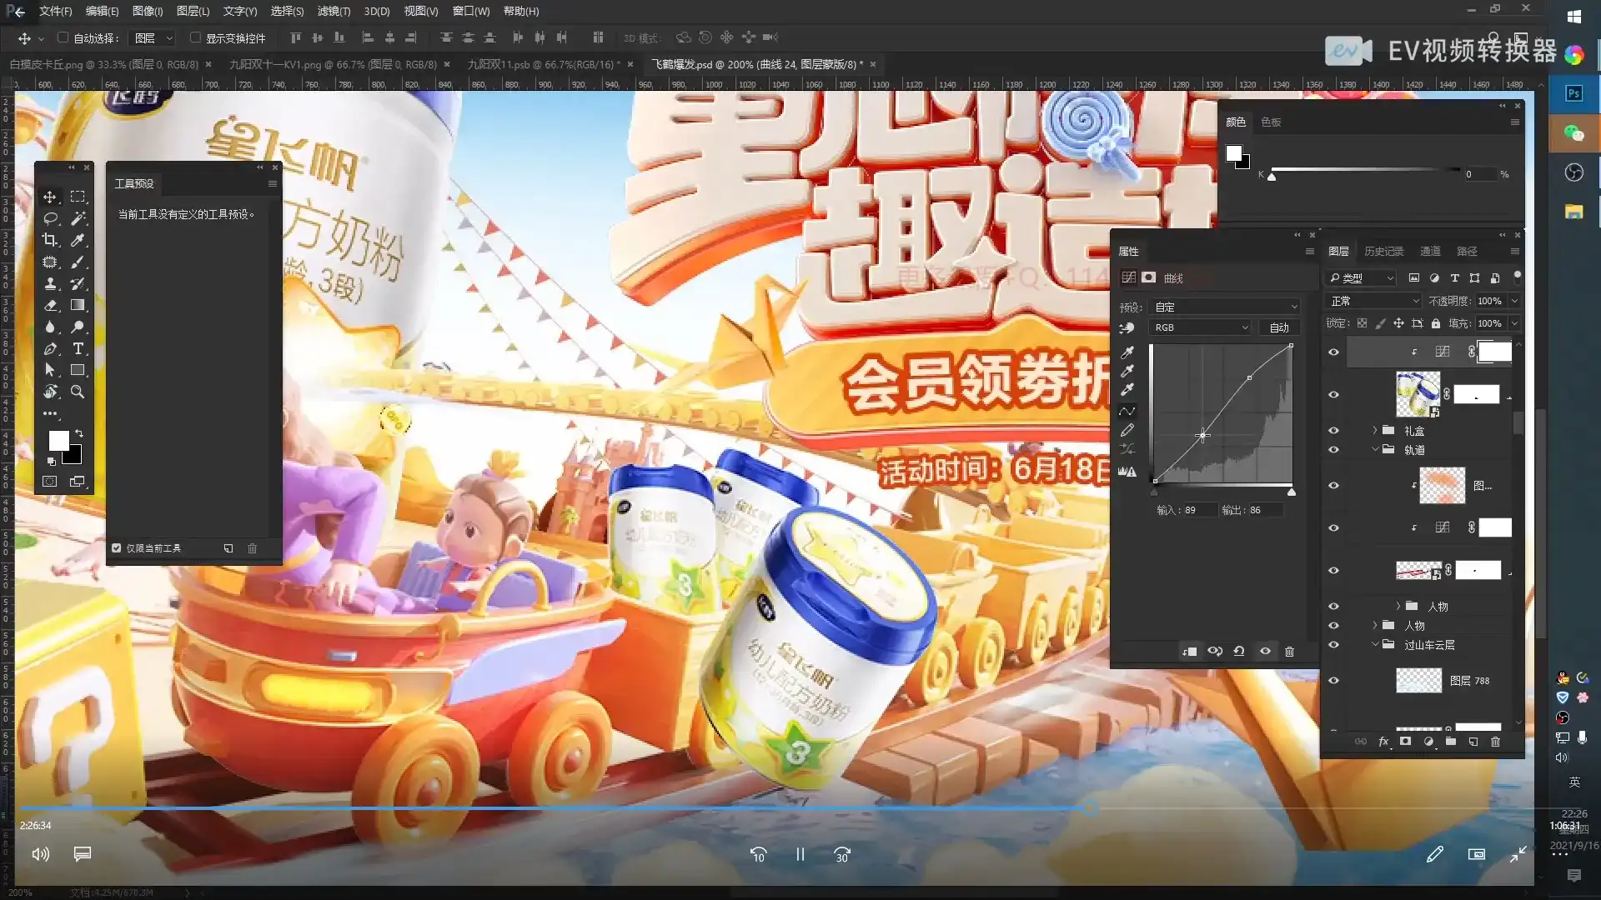The width and height of the screenshot is (1601, 900).
Task: Select the Move tool in the toolbar
Action: [x=50, y=197]
